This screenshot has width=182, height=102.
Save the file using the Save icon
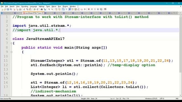[x=8, y=9]
